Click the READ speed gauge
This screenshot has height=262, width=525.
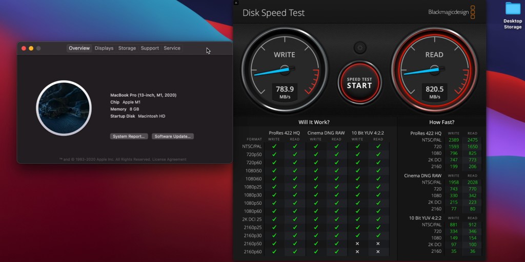tap(434, 70)
